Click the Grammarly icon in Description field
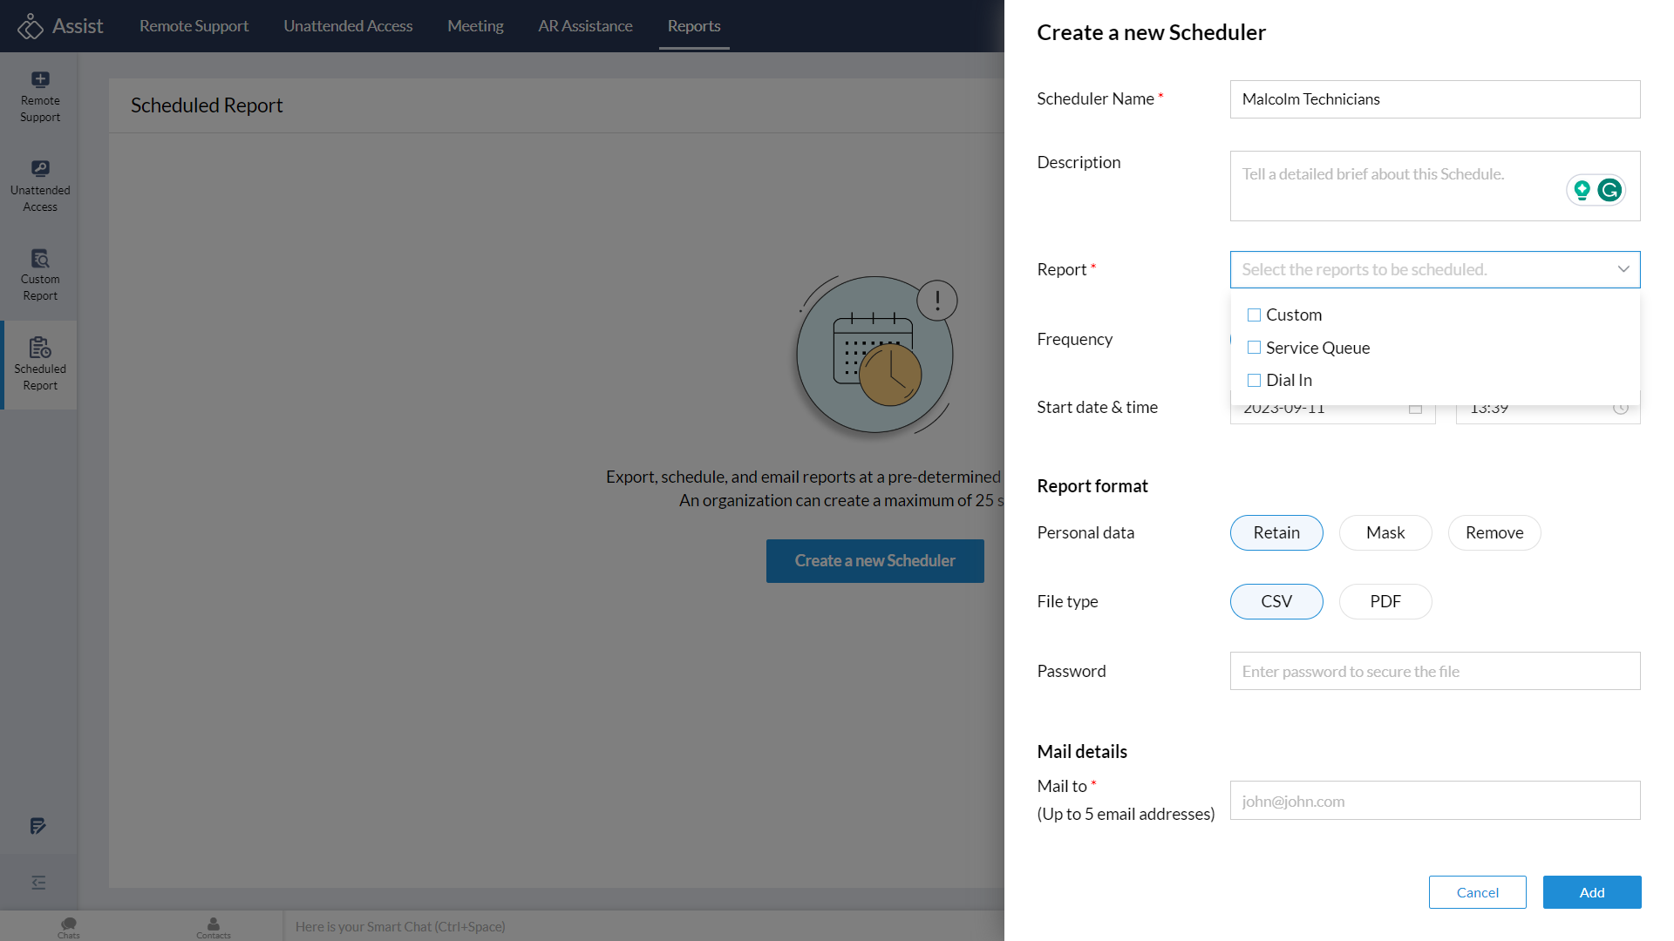Image resolution: width=1674 pixels, height=941 pixels. 1609,190
